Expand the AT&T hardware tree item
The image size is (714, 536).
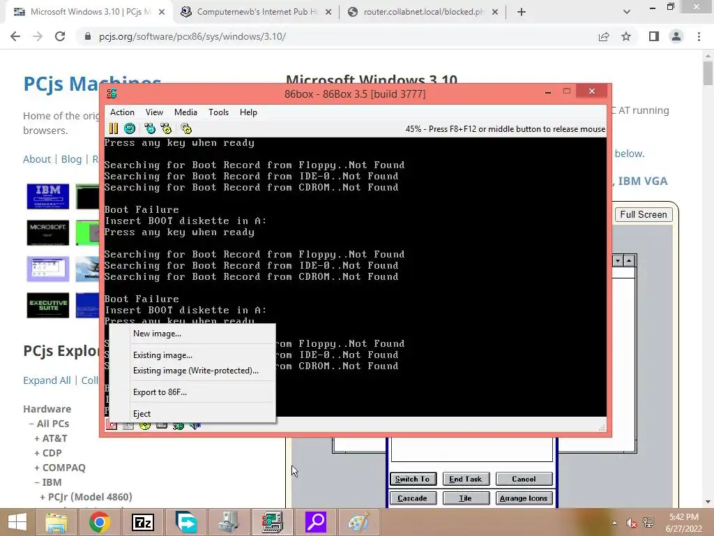click(51, 438)
